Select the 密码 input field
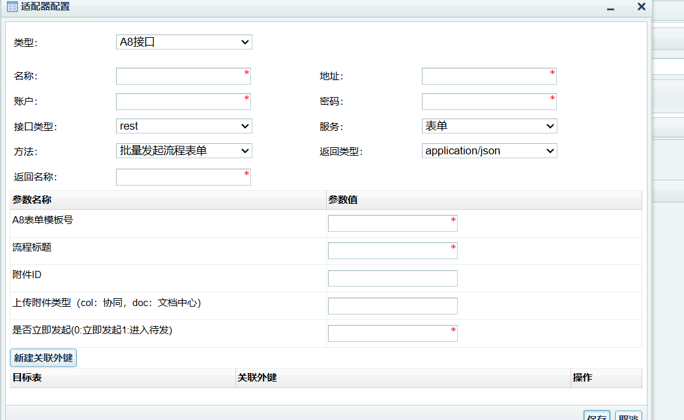 [489, 102]
